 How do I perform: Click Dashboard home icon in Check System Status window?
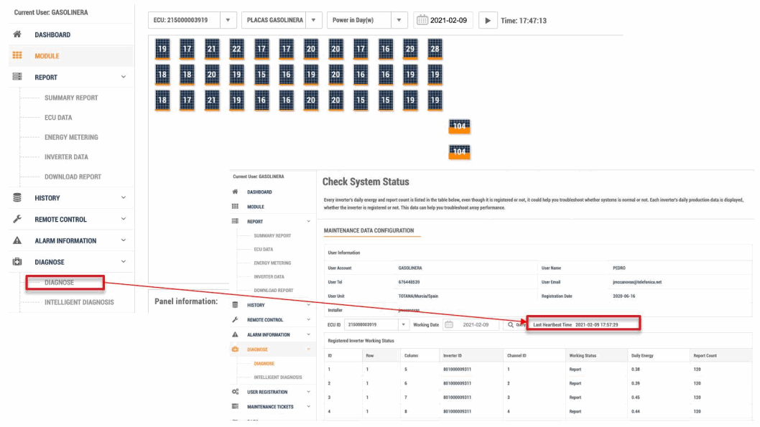coord(235,192)
